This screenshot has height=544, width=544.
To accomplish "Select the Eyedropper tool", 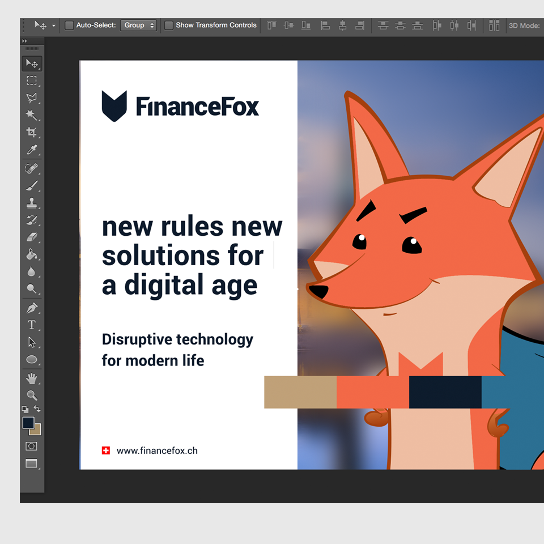I will (x=32, y=150).
